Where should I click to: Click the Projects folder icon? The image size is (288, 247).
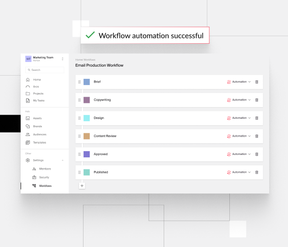[x=28, y=93]
